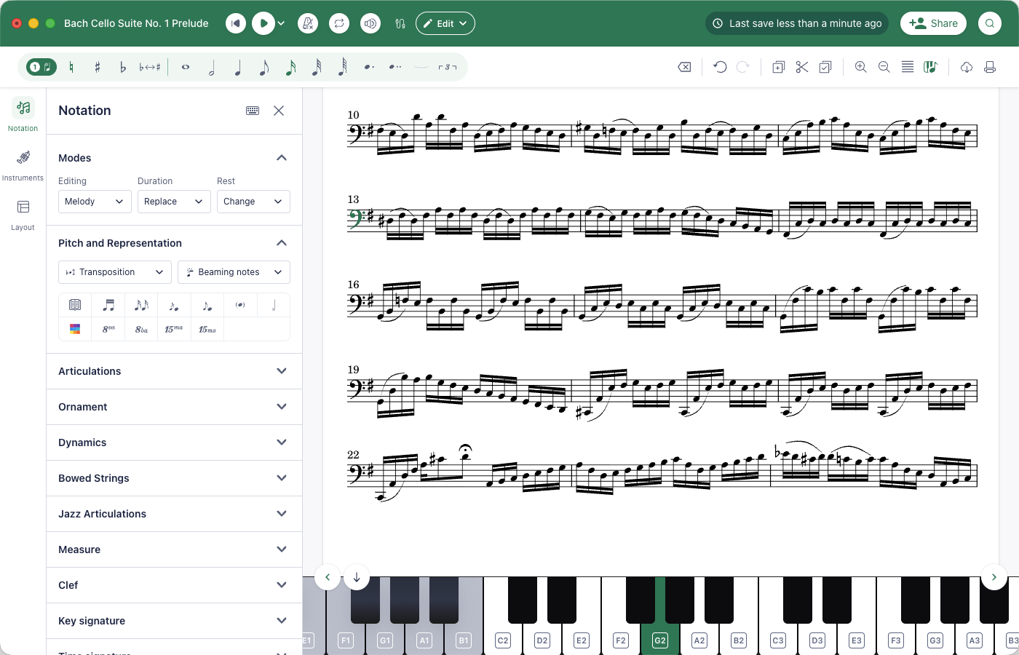Zoom out of the score
This screenshot has height=655, width=1019.
(884, 67)
